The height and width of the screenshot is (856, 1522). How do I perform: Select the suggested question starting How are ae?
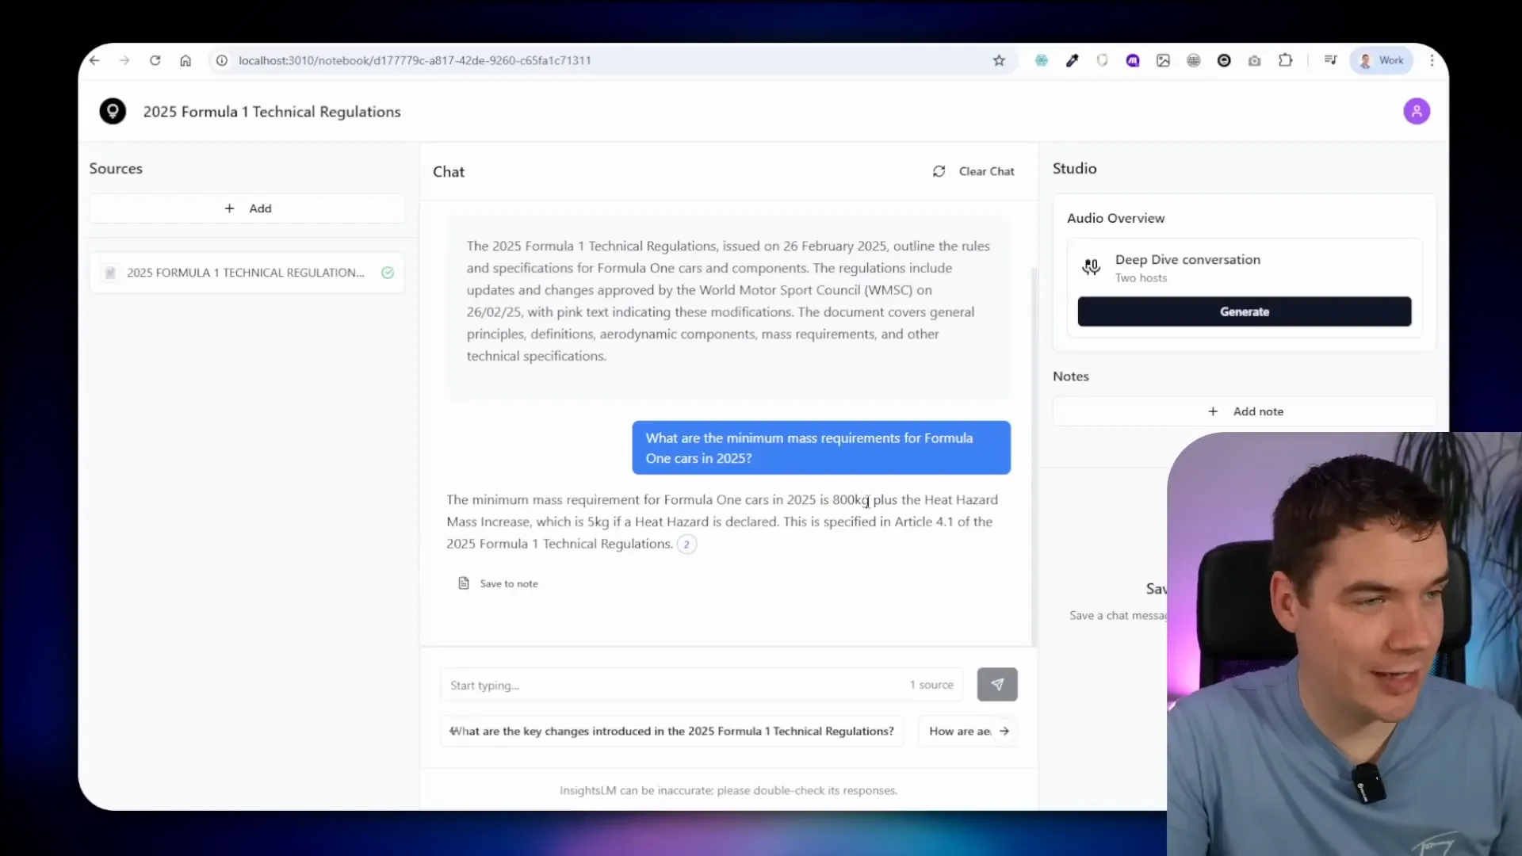coord(960,731)
